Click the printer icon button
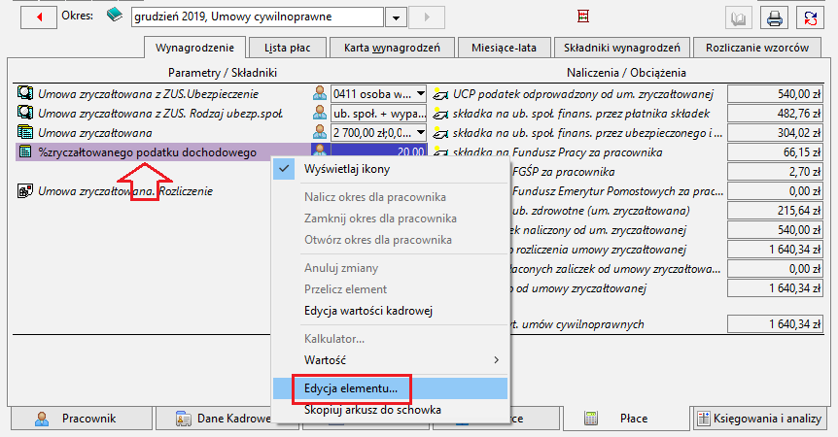838x437 pixels. tap(775, 18)
